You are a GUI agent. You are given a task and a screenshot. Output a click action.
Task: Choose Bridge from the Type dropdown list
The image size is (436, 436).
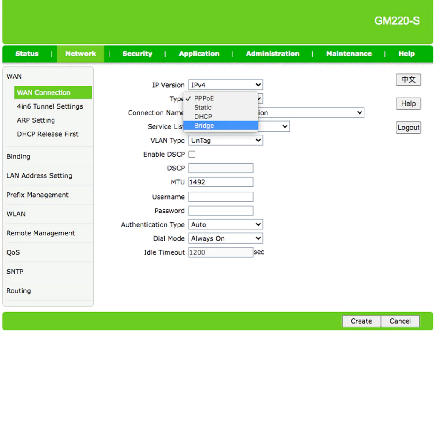204,126
